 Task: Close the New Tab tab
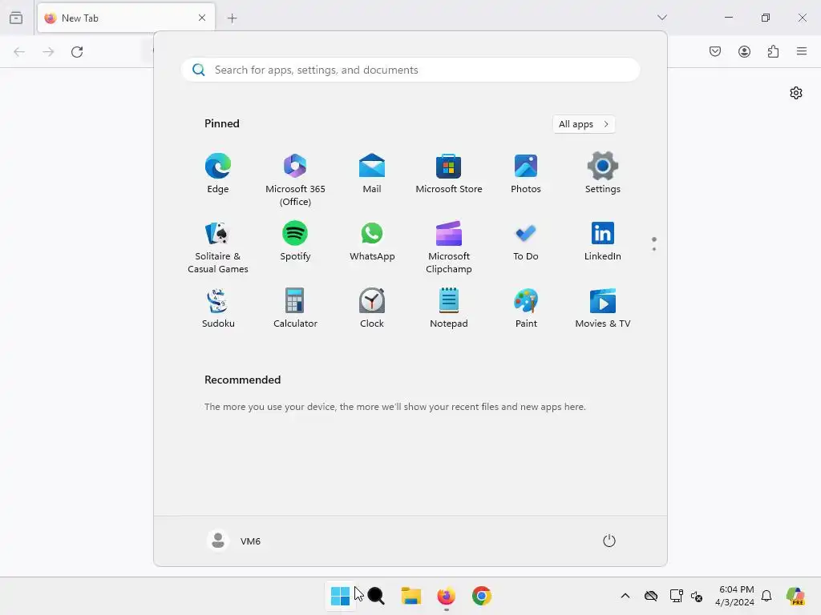[x=202, y=18]
